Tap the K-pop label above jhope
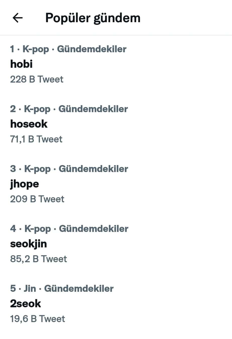 [37, 169]
